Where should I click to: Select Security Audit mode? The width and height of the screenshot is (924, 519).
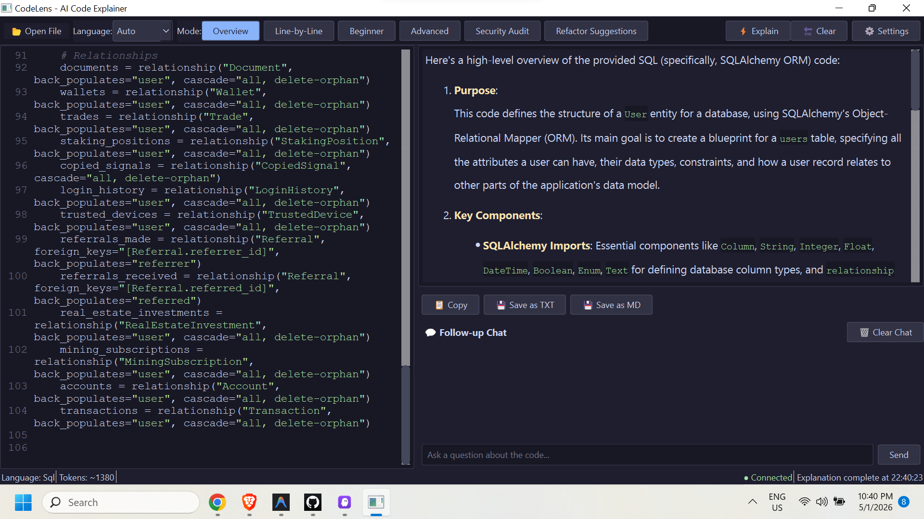(502, 31)
